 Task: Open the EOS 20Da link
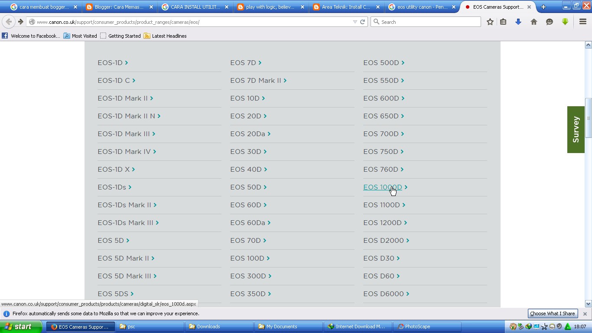point(250,134)
